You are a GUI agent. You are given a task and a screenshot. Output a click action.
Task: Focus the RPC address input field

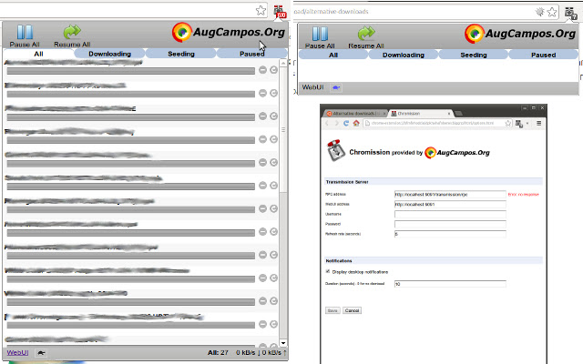tap(450, 194)
